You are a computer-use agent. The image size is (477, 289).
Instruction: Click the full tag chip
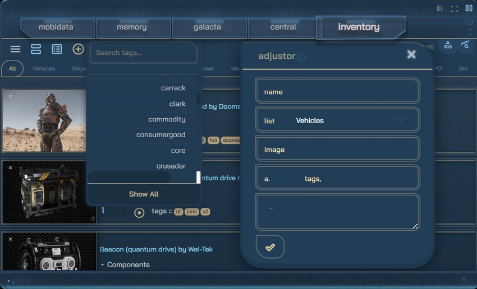click(213, 140)
